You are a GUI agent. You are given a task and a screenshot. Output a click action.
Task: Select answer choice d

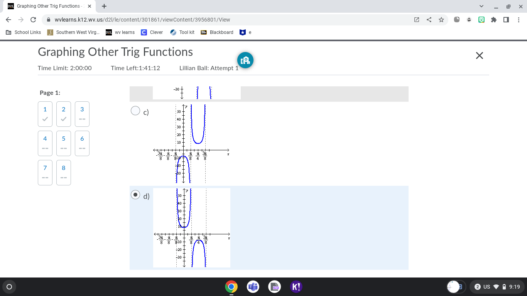click(135, 195)
